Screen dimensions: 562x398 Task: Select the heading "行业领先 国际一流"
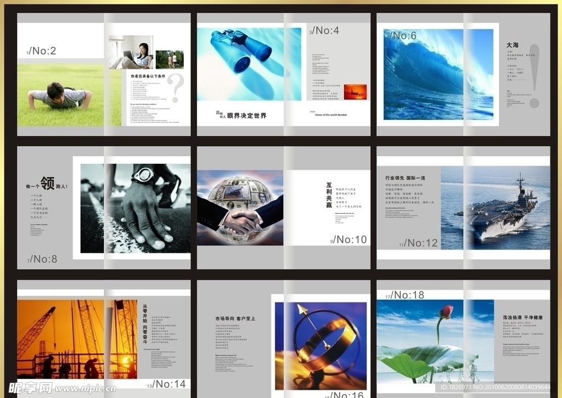(x=406, y=178)
